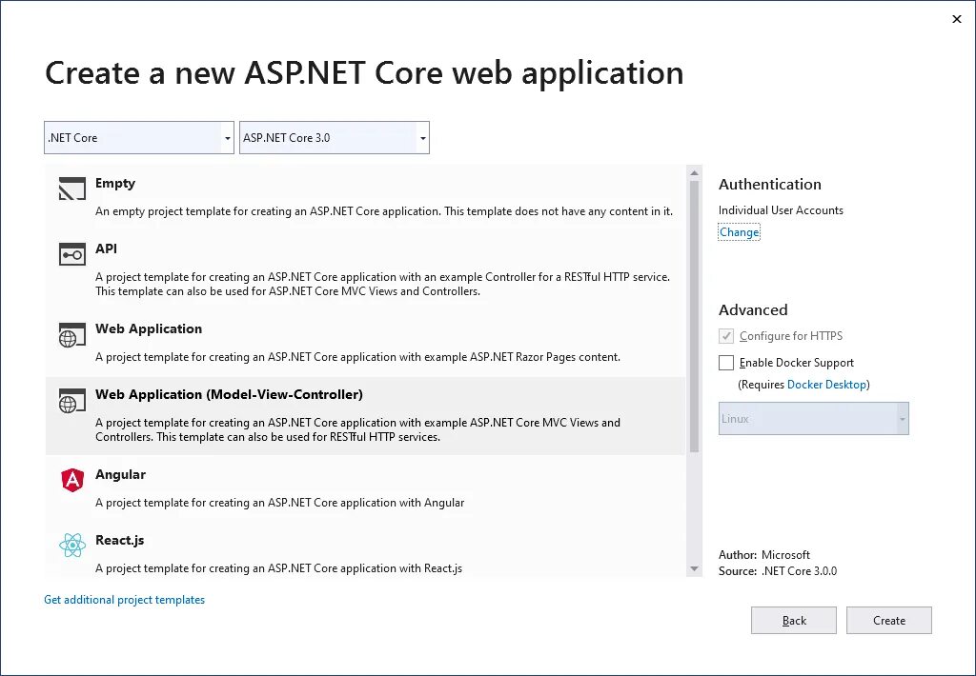Open the Linux OS dropdown
This screenshot has width=976, height=676.
pos(813,419)
